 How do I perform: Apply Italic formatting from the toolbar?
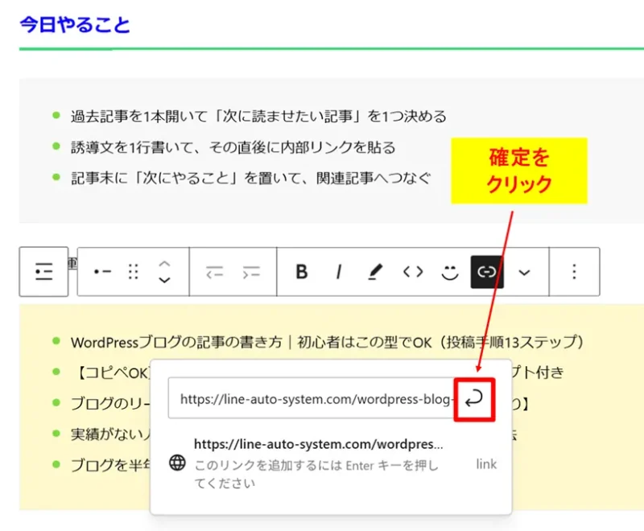(x=338, y=272)
